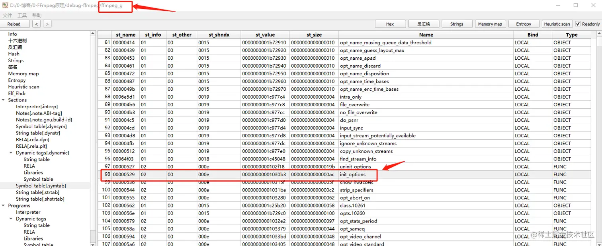Click the Type column header
The height and width of the screenshot is (246, 602).
tap(572, 35)
